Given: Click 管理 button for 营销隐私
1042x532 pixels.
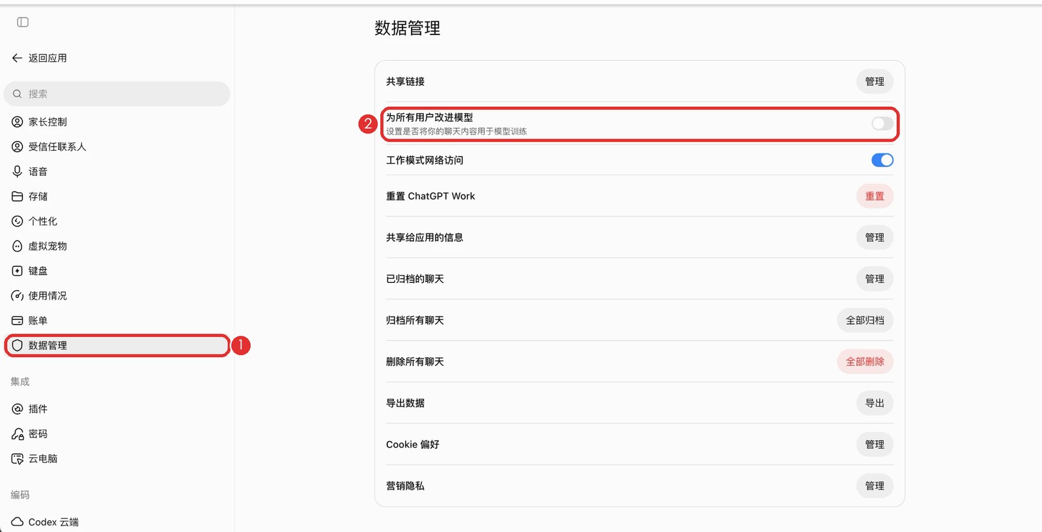Looking at the screenshot, I should point(875,486).
